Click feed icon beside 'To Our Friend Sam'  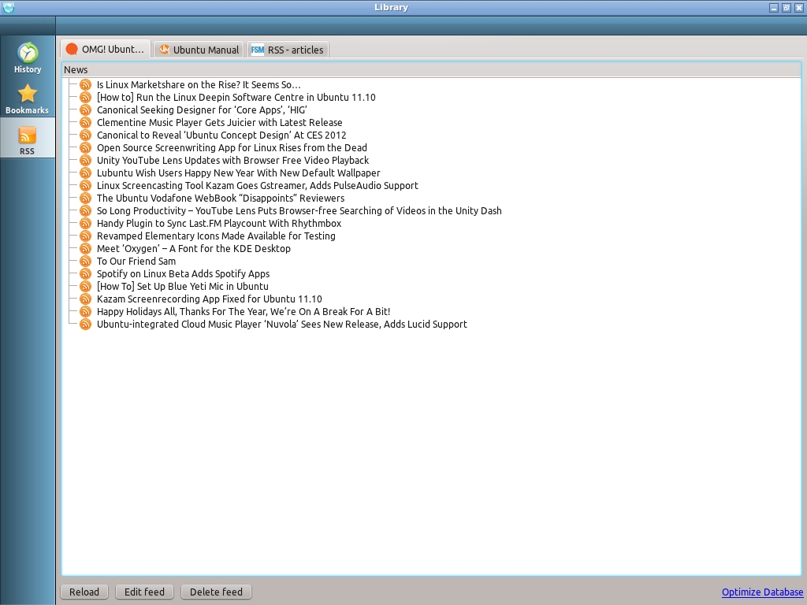(85, 262)
